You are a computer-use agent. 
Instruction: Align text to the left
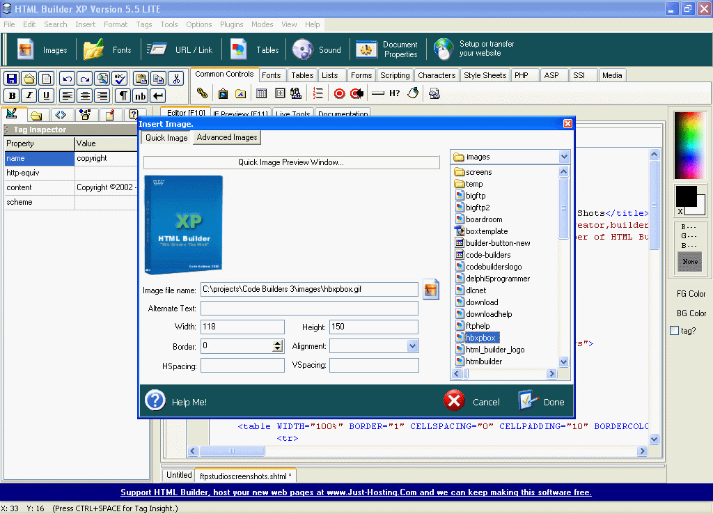tap(68, 96)
